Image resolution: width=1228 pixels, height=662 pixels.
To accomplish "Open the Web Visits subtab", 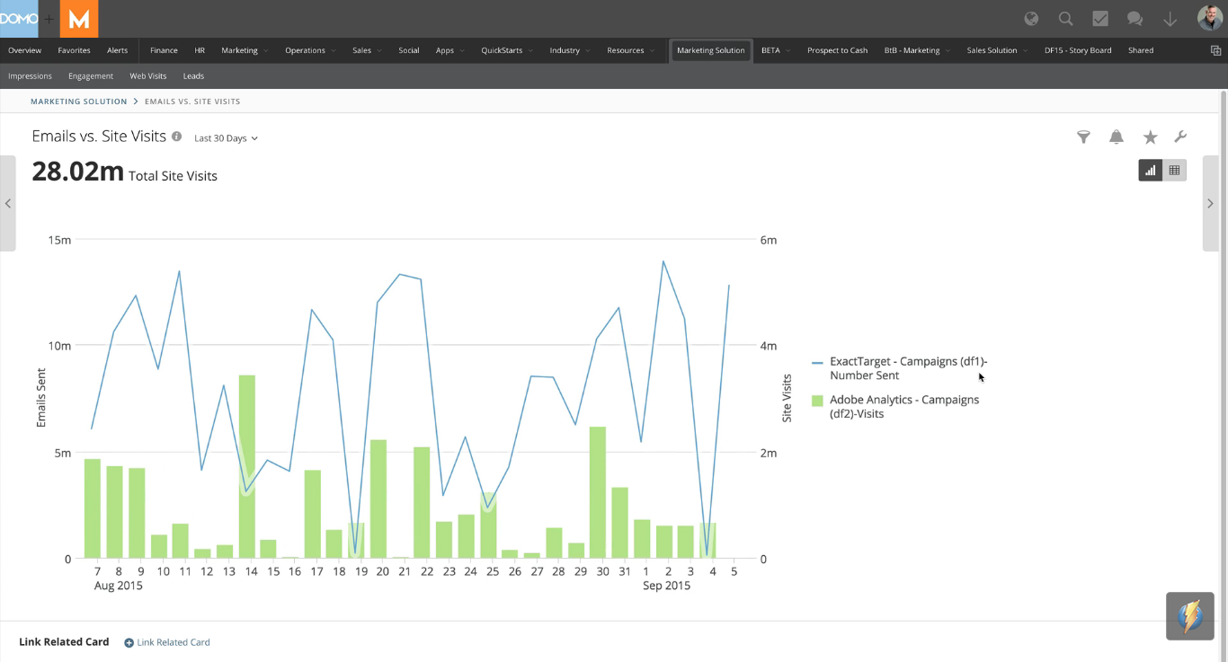I will pos(148,76).
